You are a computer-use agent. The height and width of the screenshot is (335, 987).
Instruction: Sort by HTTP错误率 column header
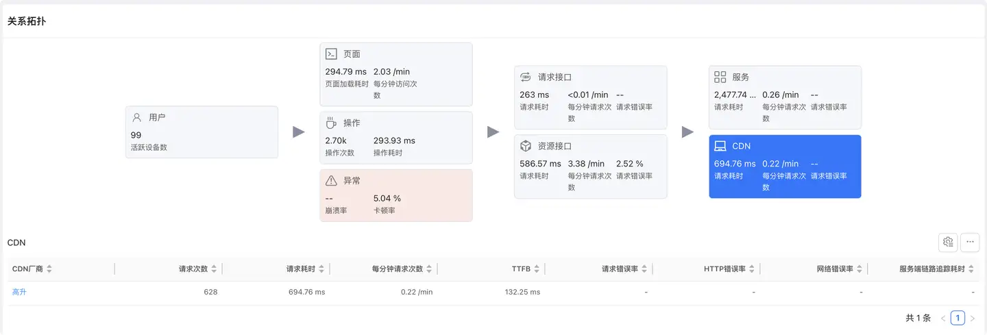pos(752,269)
